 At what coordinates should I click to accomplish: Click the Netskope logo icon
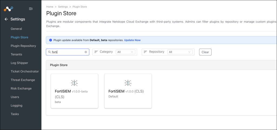(8, 9)
